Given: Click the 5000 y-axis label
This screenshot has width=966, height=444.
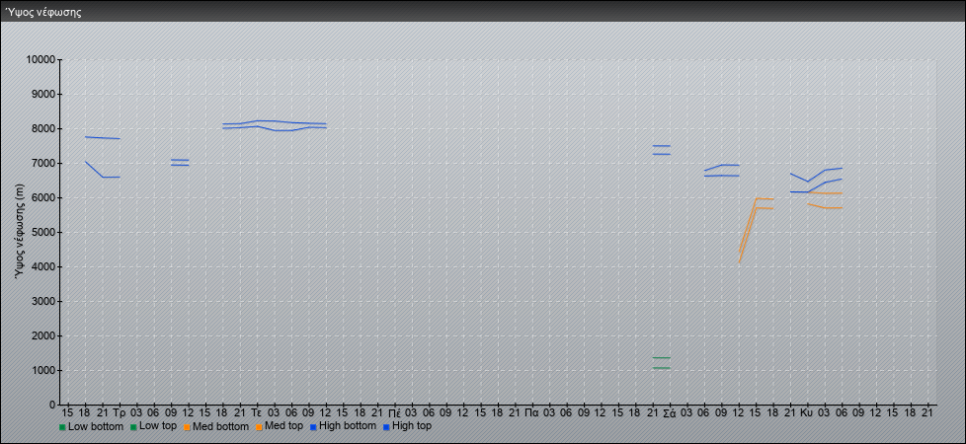Looking at the screenshot, I should pyautogui.click(x=43, y=232).
